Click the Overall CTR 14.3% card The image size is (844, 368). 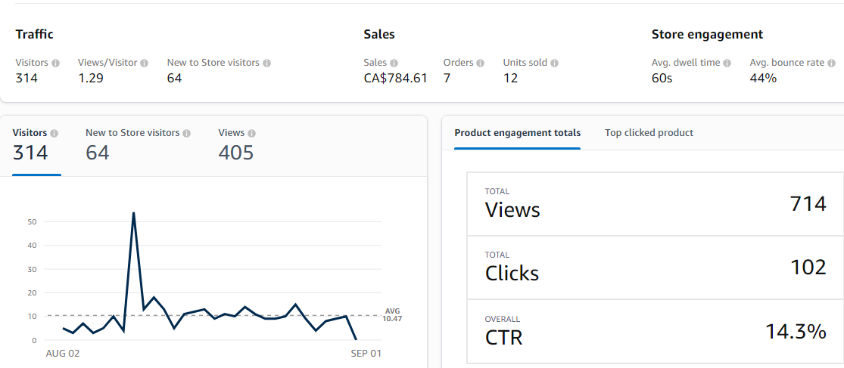655,331
